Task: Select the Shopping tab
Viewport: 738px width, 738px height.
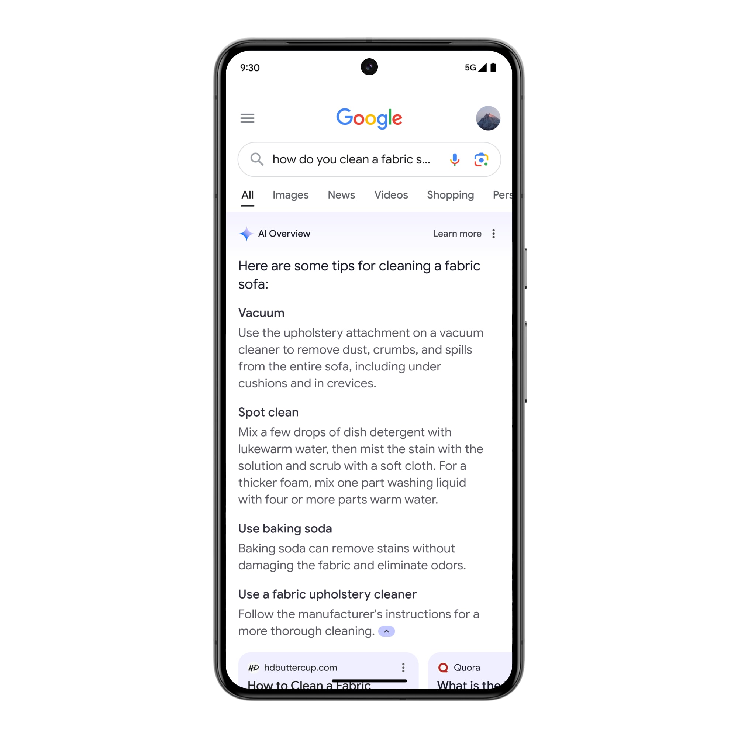Action: click(x=450, y=195)
